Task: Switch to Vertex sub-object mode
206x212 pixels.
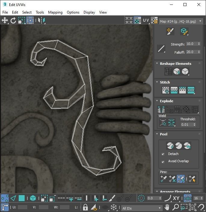Action: pyautogui.click(x=5, y=198)
